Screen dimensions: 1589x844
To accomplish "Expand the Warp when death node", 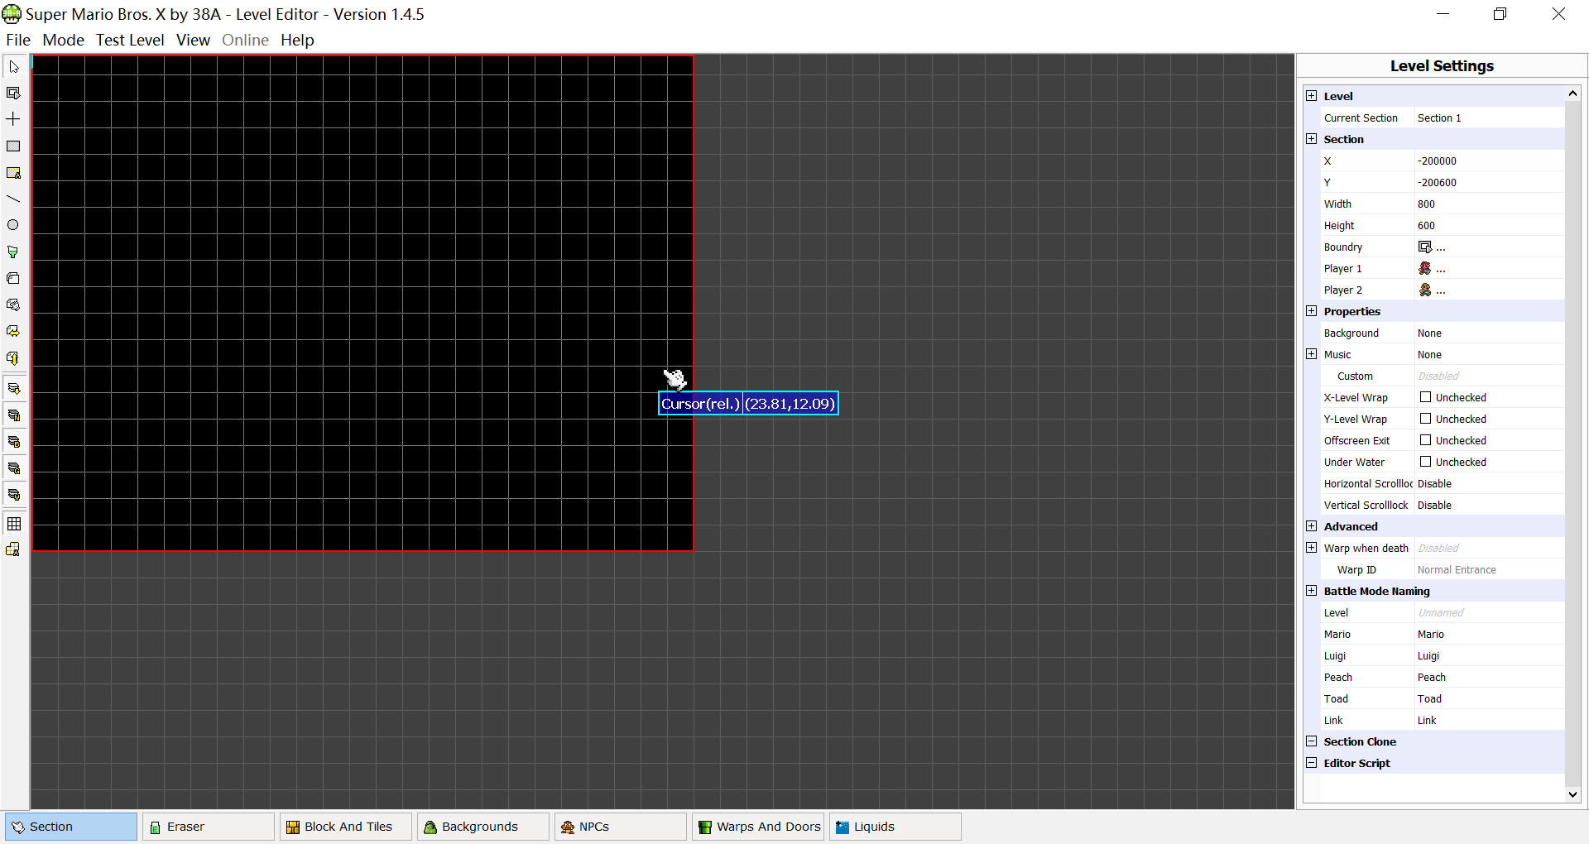I will [x=1312, y=548].
